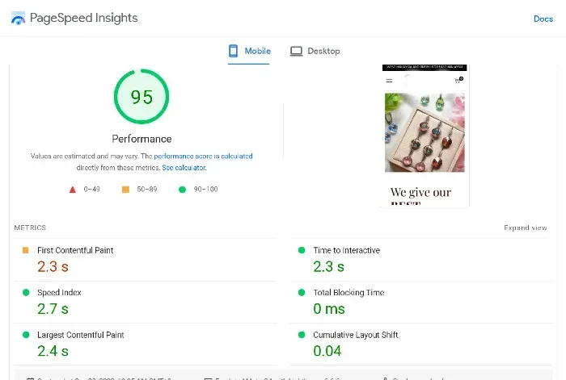Select the First Contentful Paint label

[x=75, y=250]
